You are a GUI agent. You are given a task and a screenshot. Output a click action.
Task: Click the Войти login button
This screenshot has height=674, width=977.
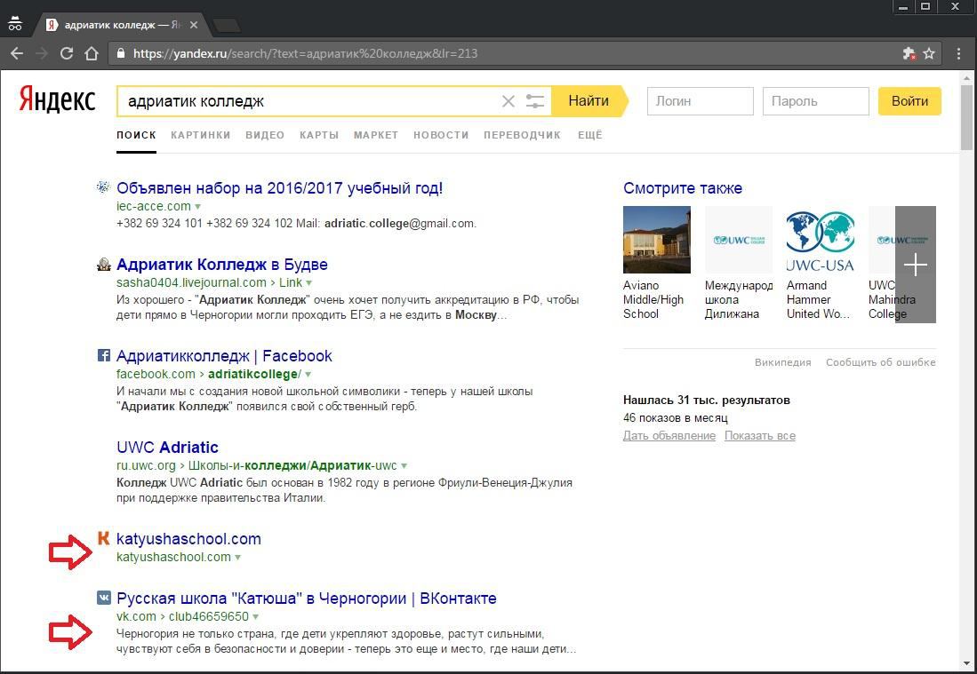pyautogui.click(x=909, y=101)
